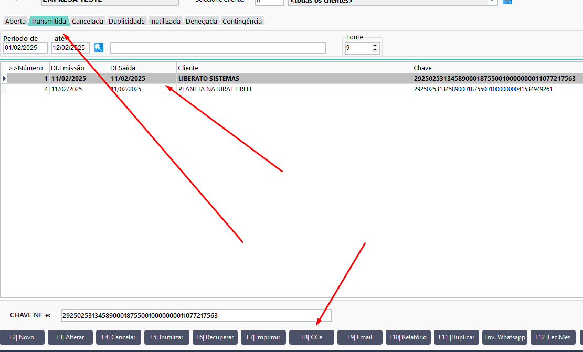583x352 pixels.
Task: Click invoice number 1 cell
Action: pos(28,79)
